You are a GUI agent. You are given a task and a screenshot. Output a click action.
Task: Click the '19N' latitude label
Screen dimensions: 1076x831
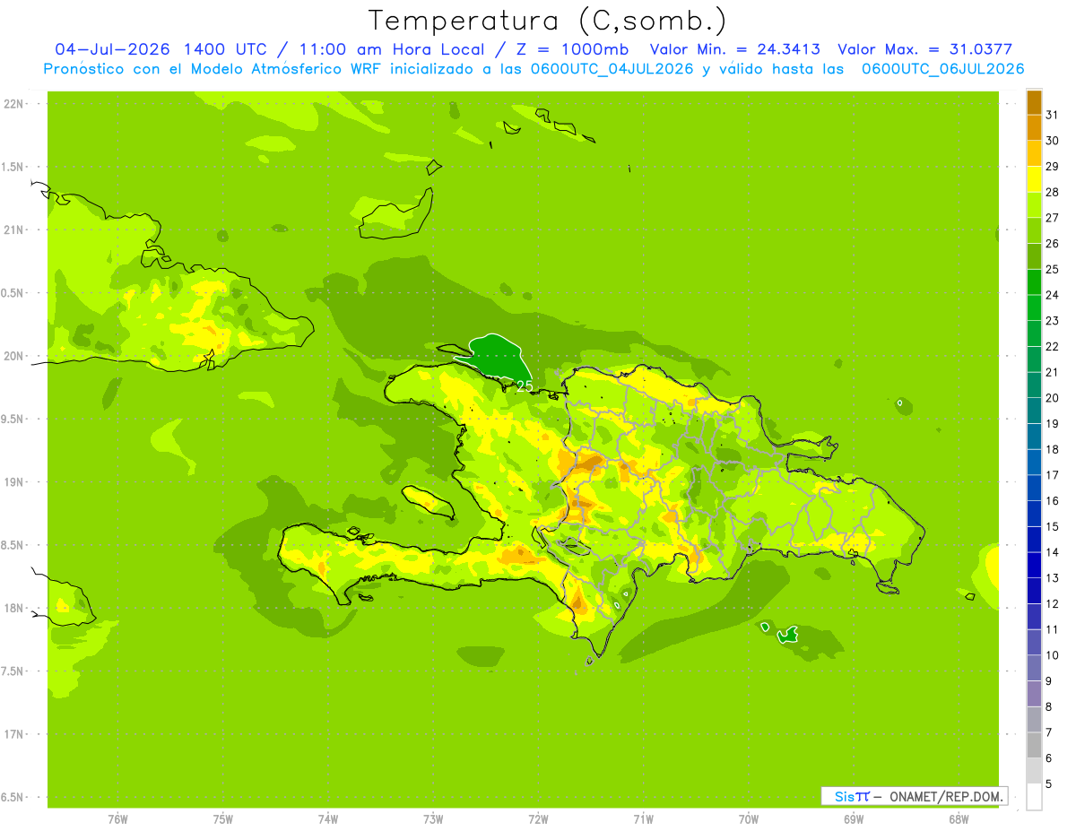tap(13, 481)
